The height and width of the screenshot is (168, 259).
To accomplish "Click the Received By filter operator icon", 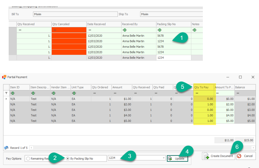I will (x=125, y=30).
